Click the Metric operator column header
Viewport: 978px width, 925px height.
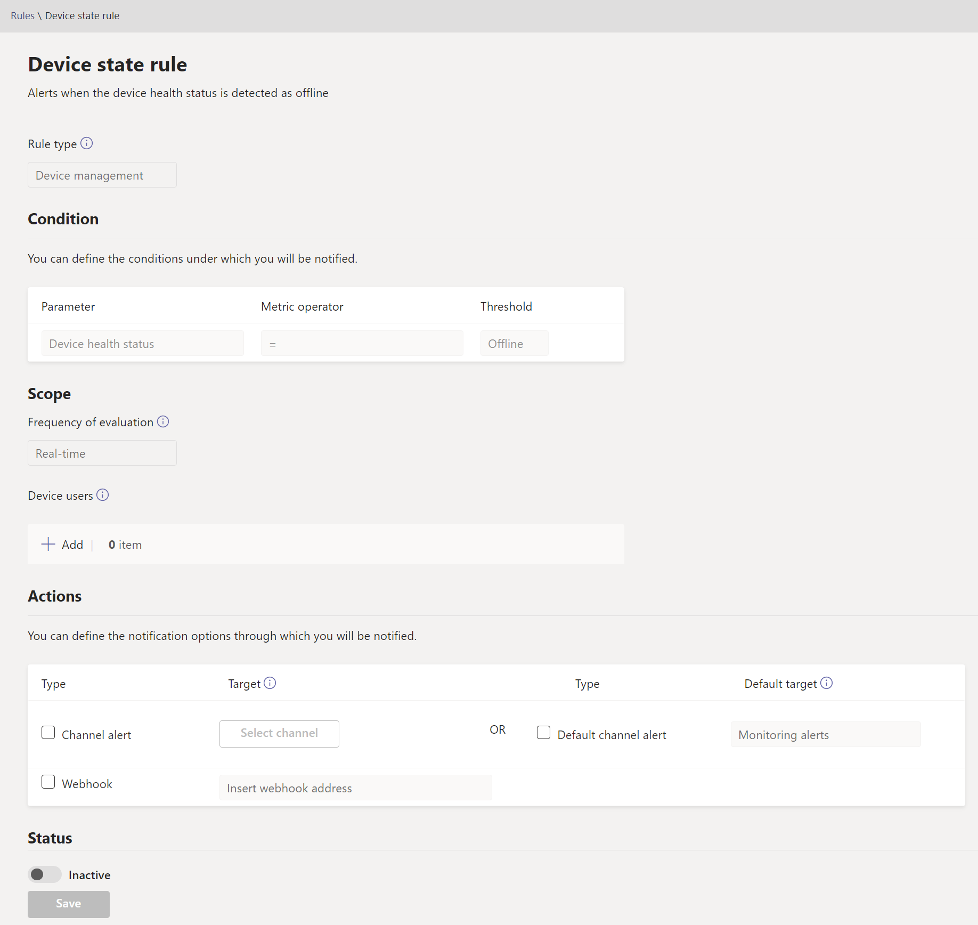click(303, 306)
